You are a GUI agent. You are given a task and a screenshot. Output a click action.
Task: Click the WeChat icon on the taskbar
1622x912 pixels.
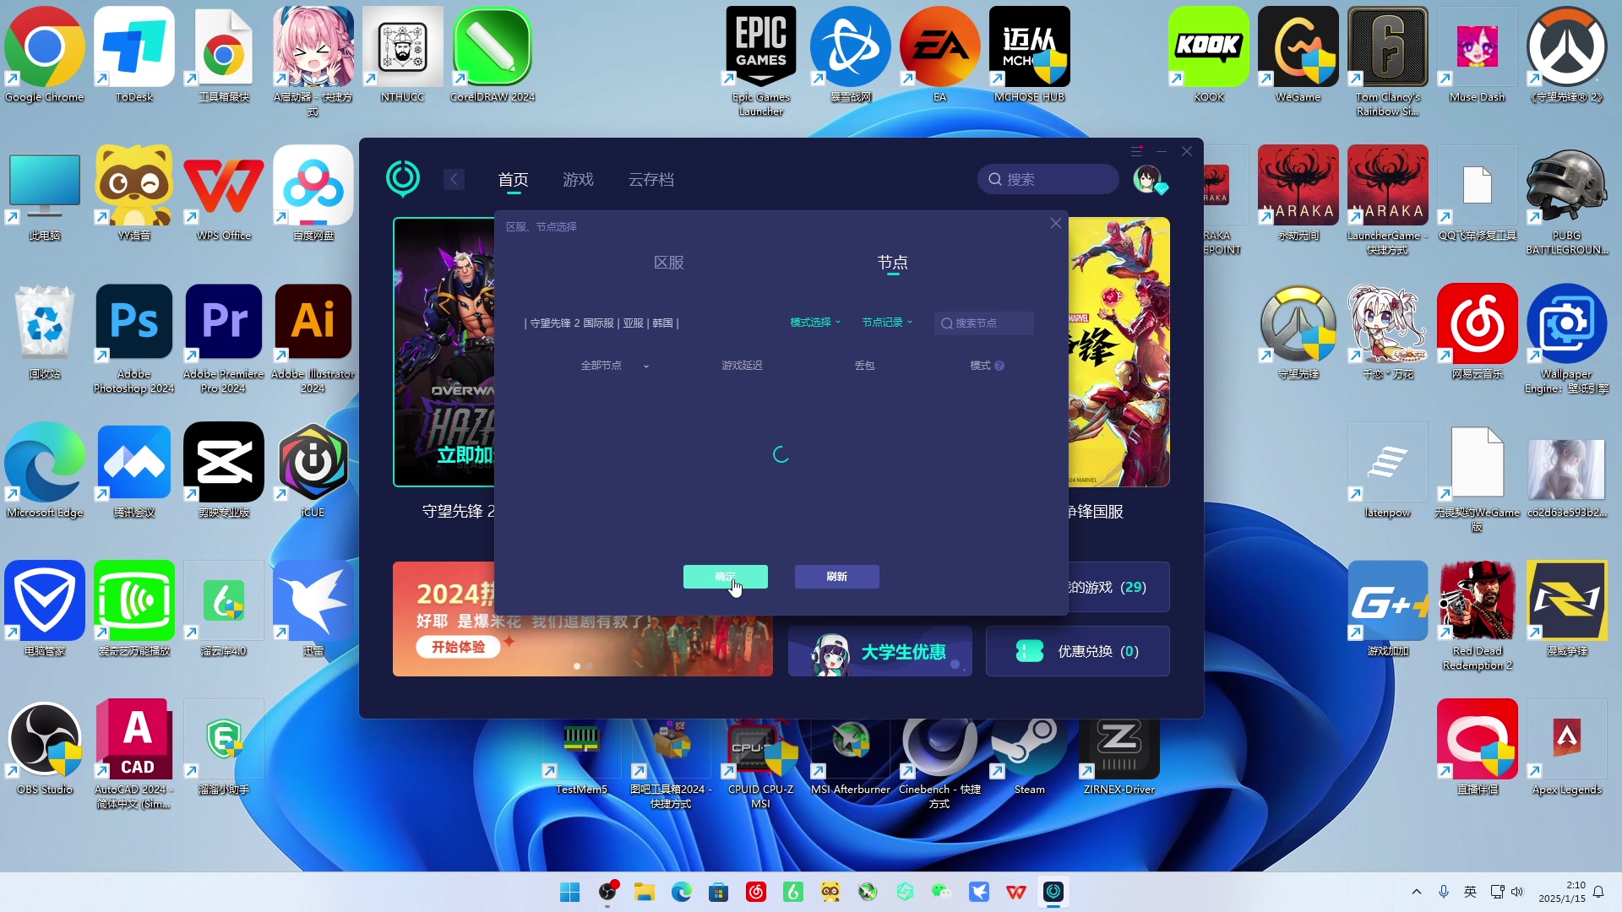[x=942, y=892]
